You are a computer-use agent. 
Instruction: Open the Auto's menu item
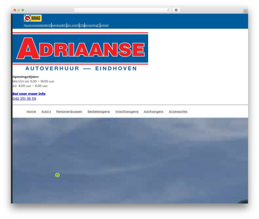46,112
